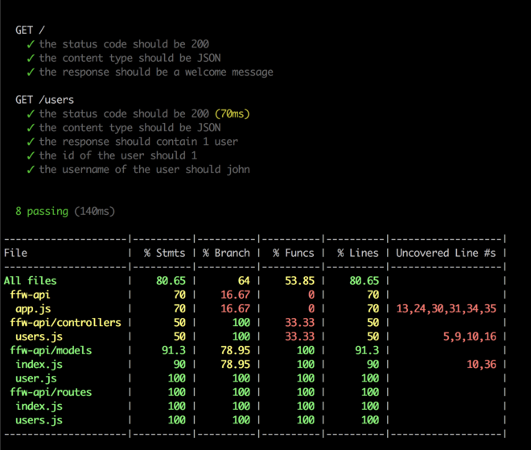
Task: Click the '% Stmts' column header
Action: pos(164,253)
